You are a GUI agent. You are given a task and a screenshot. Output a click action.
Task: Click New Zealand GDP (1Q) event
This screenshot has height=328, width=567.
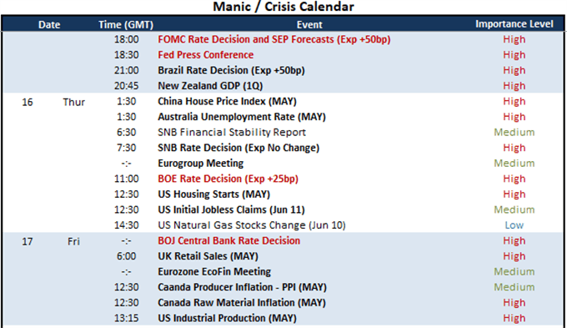click(x=210, y=86)
